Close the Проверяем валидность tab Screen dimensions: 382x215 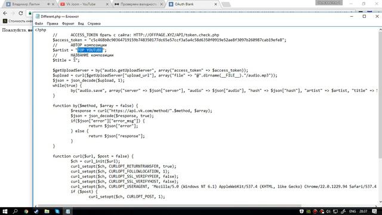pyautogui.click(x=162, y=4)
